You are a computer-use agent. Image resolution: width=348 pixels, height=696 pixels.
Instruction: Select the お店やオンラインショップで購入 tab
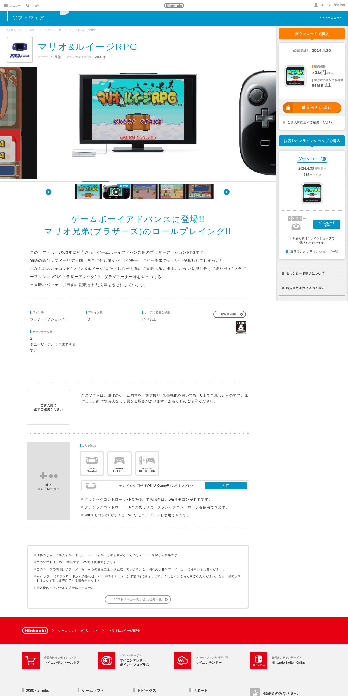click(x=312, y=141)
